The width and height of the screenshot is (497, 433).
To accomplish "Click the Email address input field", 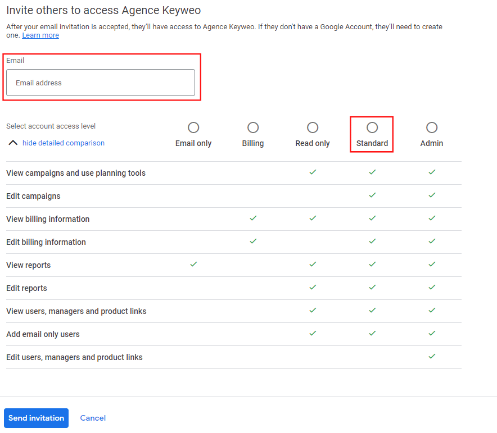I will (101, 83).
